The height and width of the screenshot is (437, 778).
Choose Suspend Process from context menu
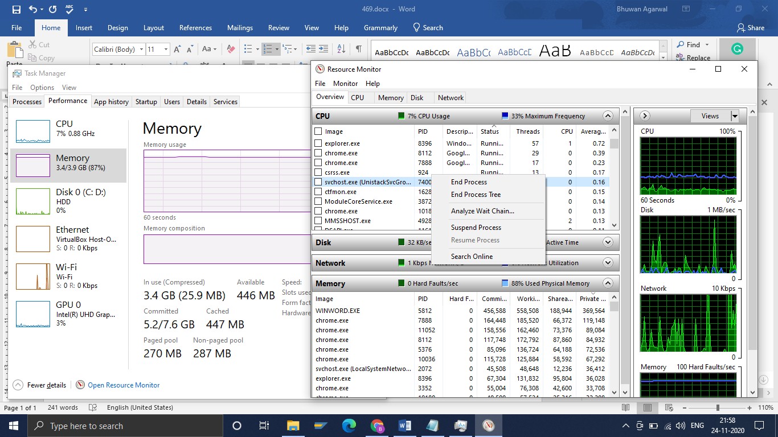pos(488,228)
